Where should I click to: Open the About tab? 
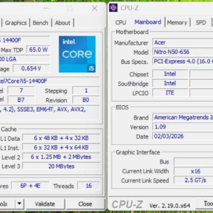point(63,23)
